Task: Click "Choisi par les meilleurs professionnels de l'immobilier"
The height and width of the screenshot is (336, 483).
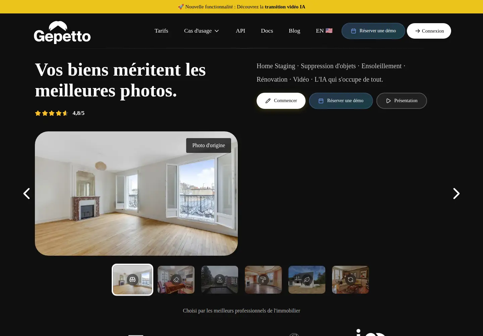Action: pos(241,311)
